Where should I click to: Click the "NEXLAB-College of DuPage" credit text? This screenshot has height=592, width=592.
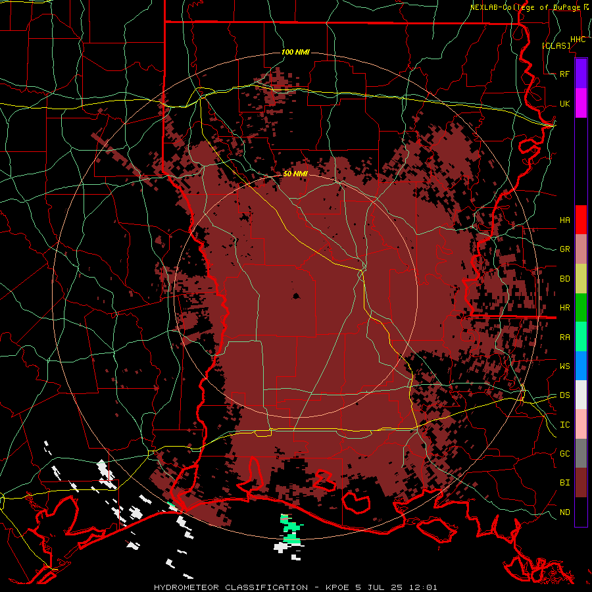pyautogui.click(x=525, y=7)
